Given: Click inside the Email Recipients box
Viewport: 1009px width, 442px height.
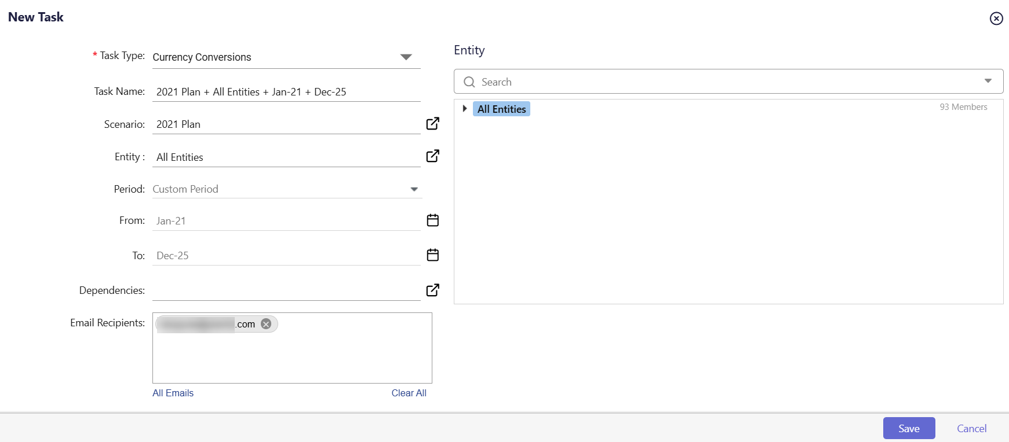Looking at the screenshot, I should 292,359.
